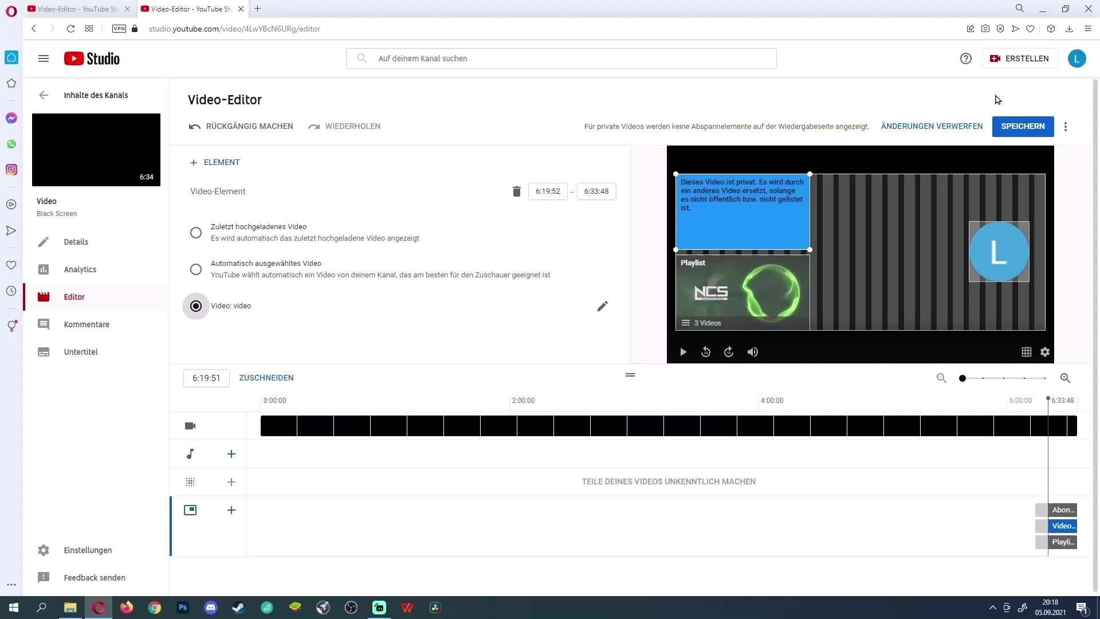Click Kommentare in the left sidebar menu
Viewport: 1100px width, 619px height.
click(86, 324)
